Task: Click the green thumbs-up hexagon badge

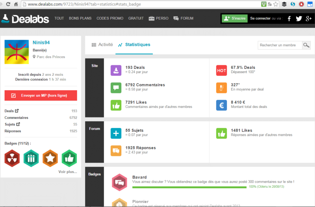Action: [x=69, y=158]
